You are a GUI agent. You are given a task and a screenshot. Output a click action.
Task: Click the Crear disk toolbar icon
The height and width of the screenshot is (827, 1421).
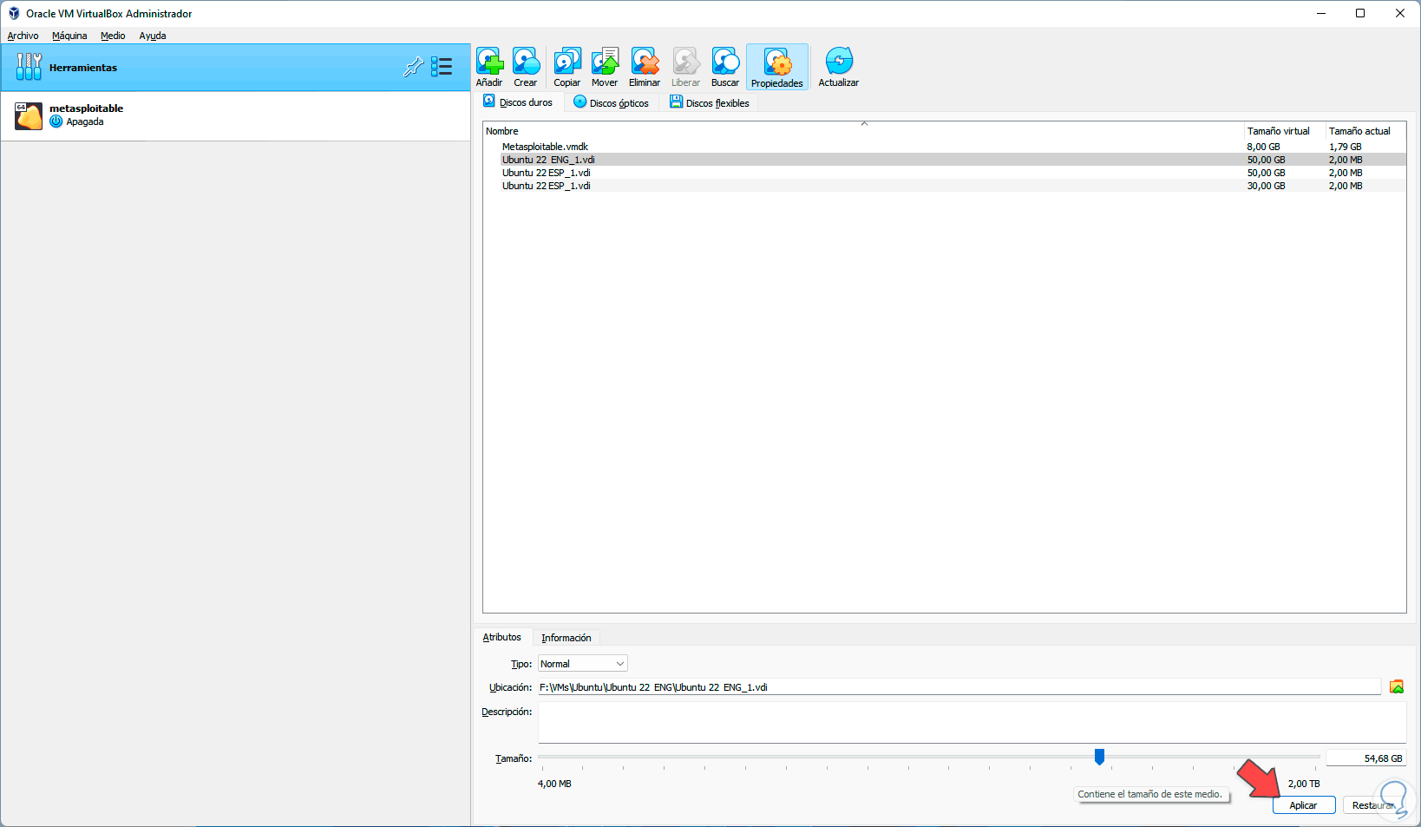[x=526, y=67]
